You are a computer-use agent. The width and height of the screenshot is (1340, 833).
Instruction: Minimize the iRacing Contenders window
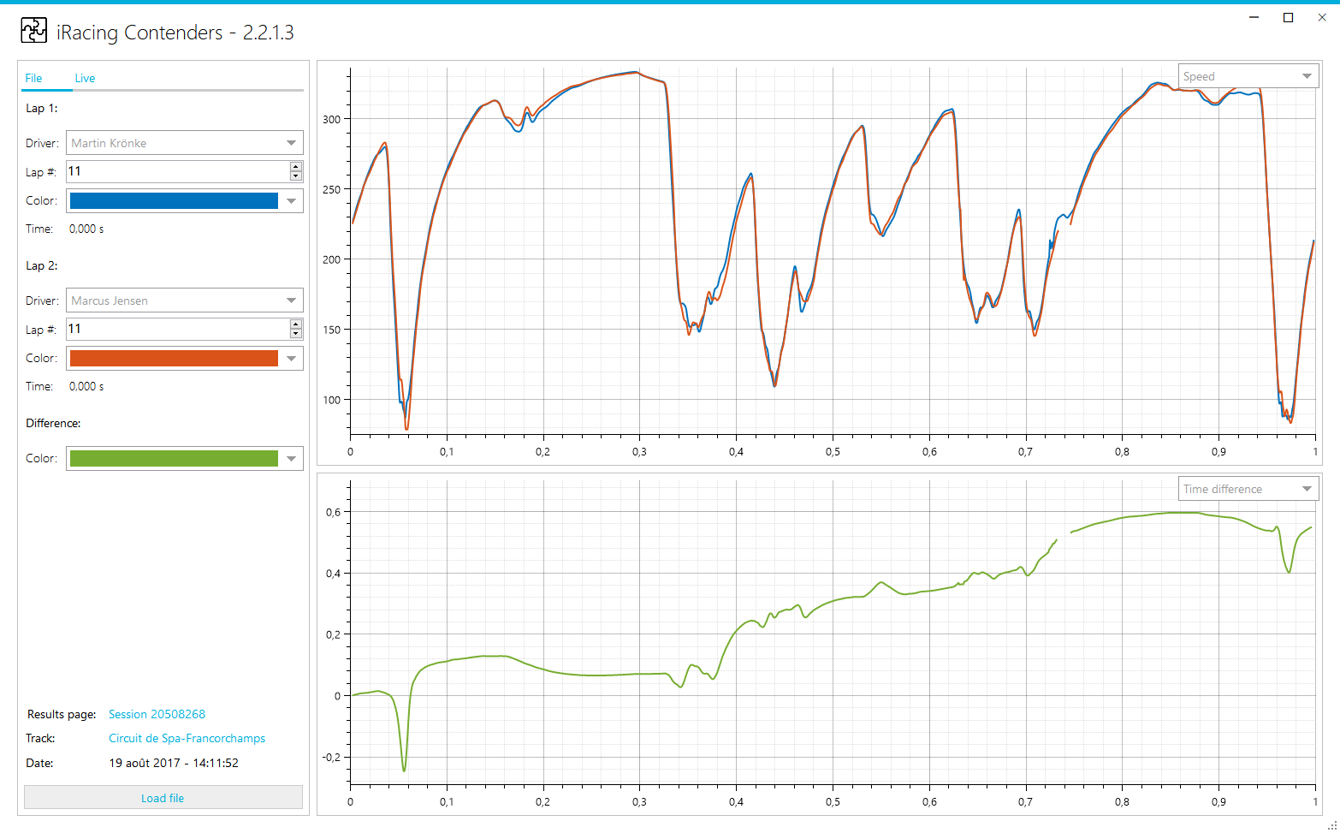[1254, 17]
